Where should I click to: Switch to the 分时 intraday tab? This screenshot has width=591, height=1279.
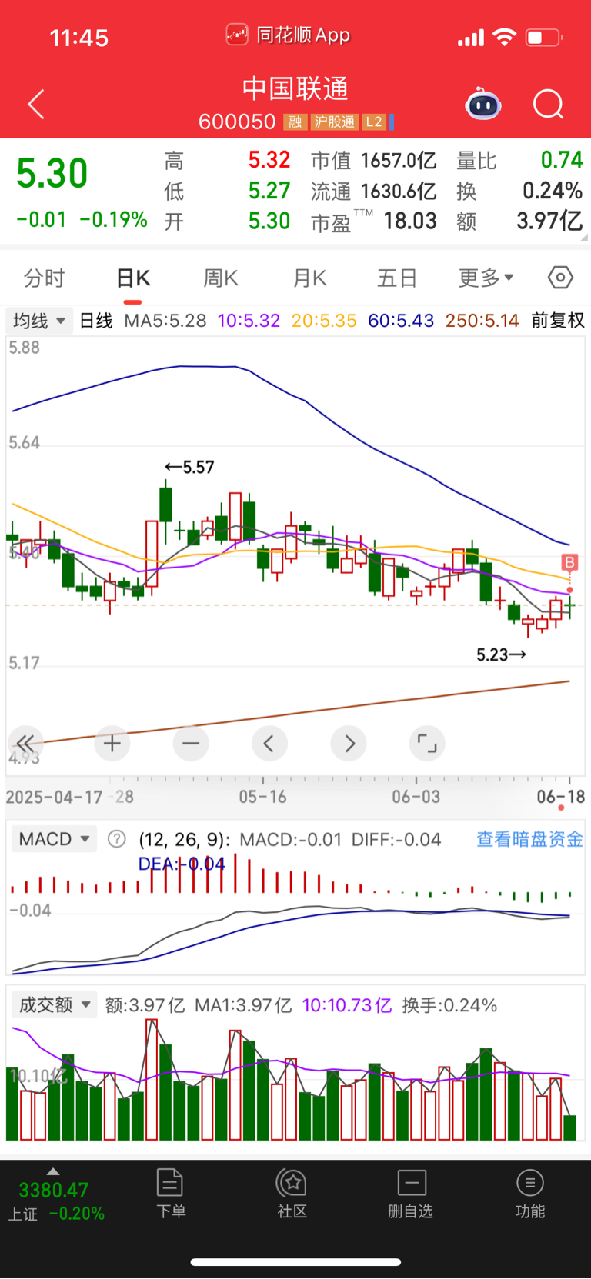point(45,278)
